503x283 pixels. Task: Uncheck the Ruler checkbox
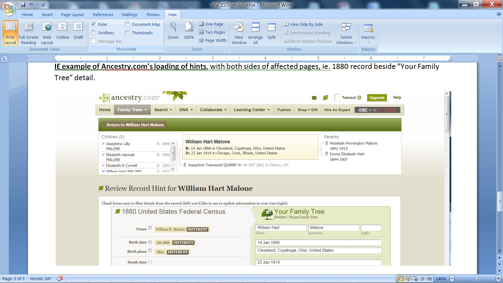click(x=94, y=24)
